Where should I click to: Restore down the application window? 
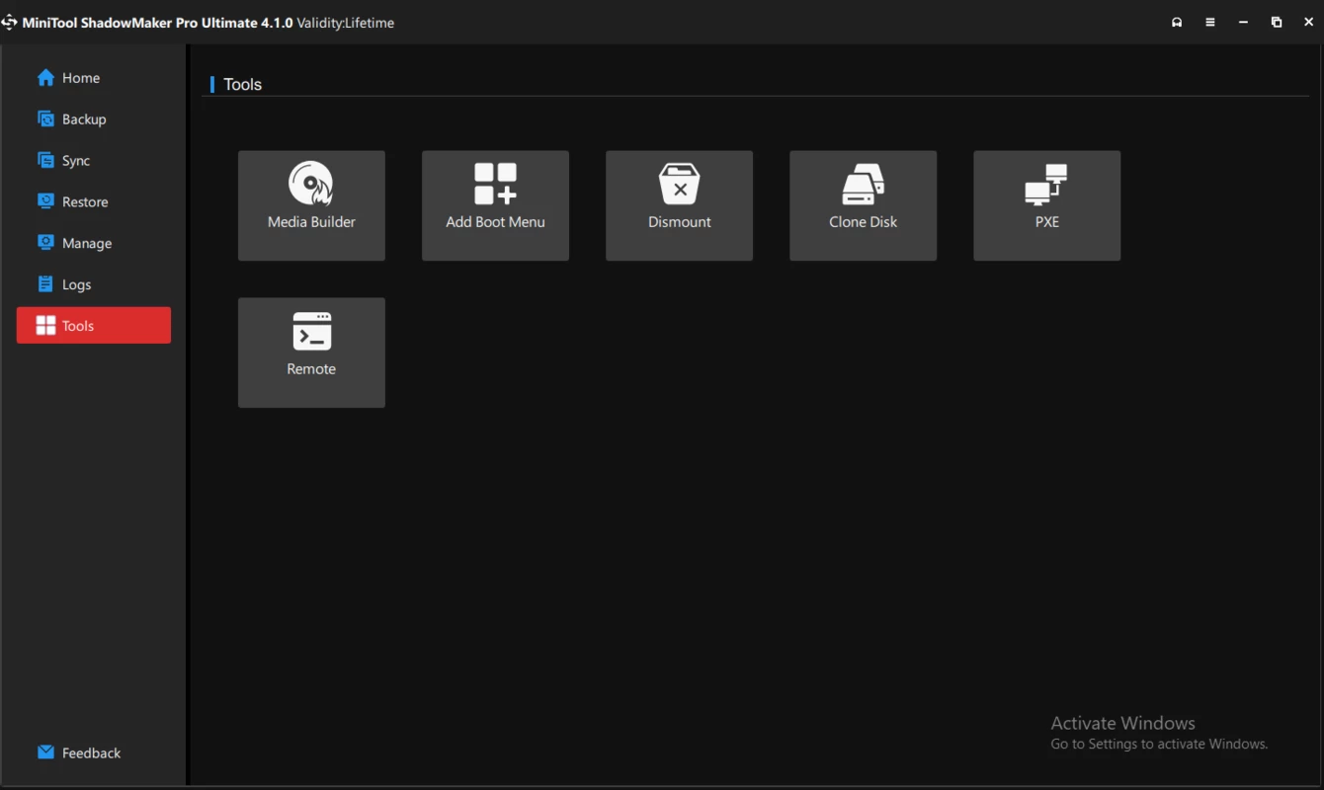(x=1277, y=23)
